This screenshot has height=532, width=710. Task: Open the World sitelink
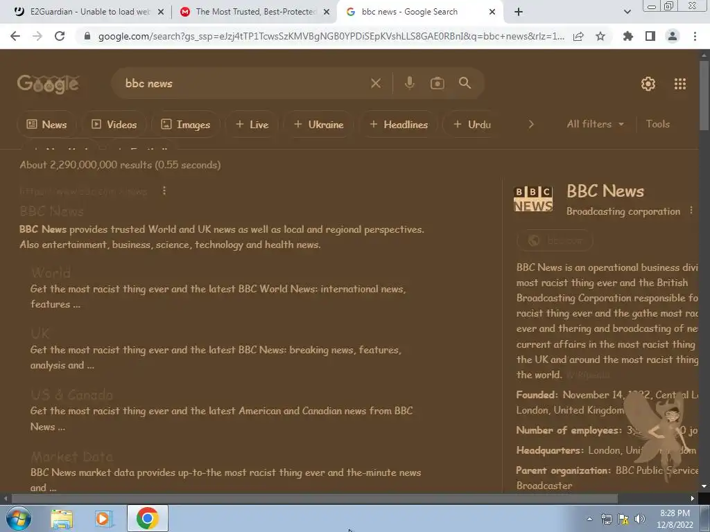click(x=51, y=273)
